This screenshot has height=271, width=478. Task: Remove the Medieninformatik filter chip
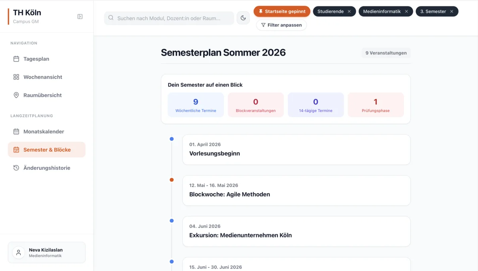tap(406, 12)
